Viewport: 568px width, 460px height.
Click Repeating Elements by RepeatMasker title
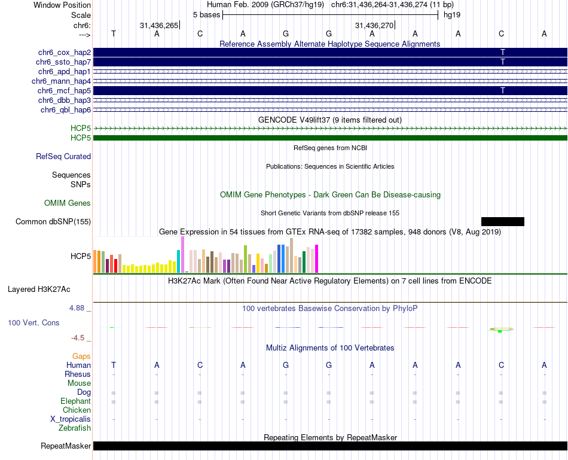point(330,437)
